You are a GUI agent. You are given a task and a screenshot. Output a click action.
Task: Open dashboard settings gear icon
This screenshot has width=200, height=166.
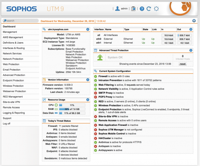point(194,21)
